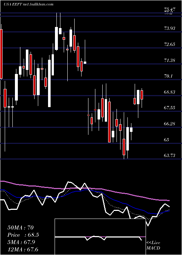This screenshot has width=182, height=255.
Task: Click the 50MA : 70 readout
Action: (x=20, y=228)
